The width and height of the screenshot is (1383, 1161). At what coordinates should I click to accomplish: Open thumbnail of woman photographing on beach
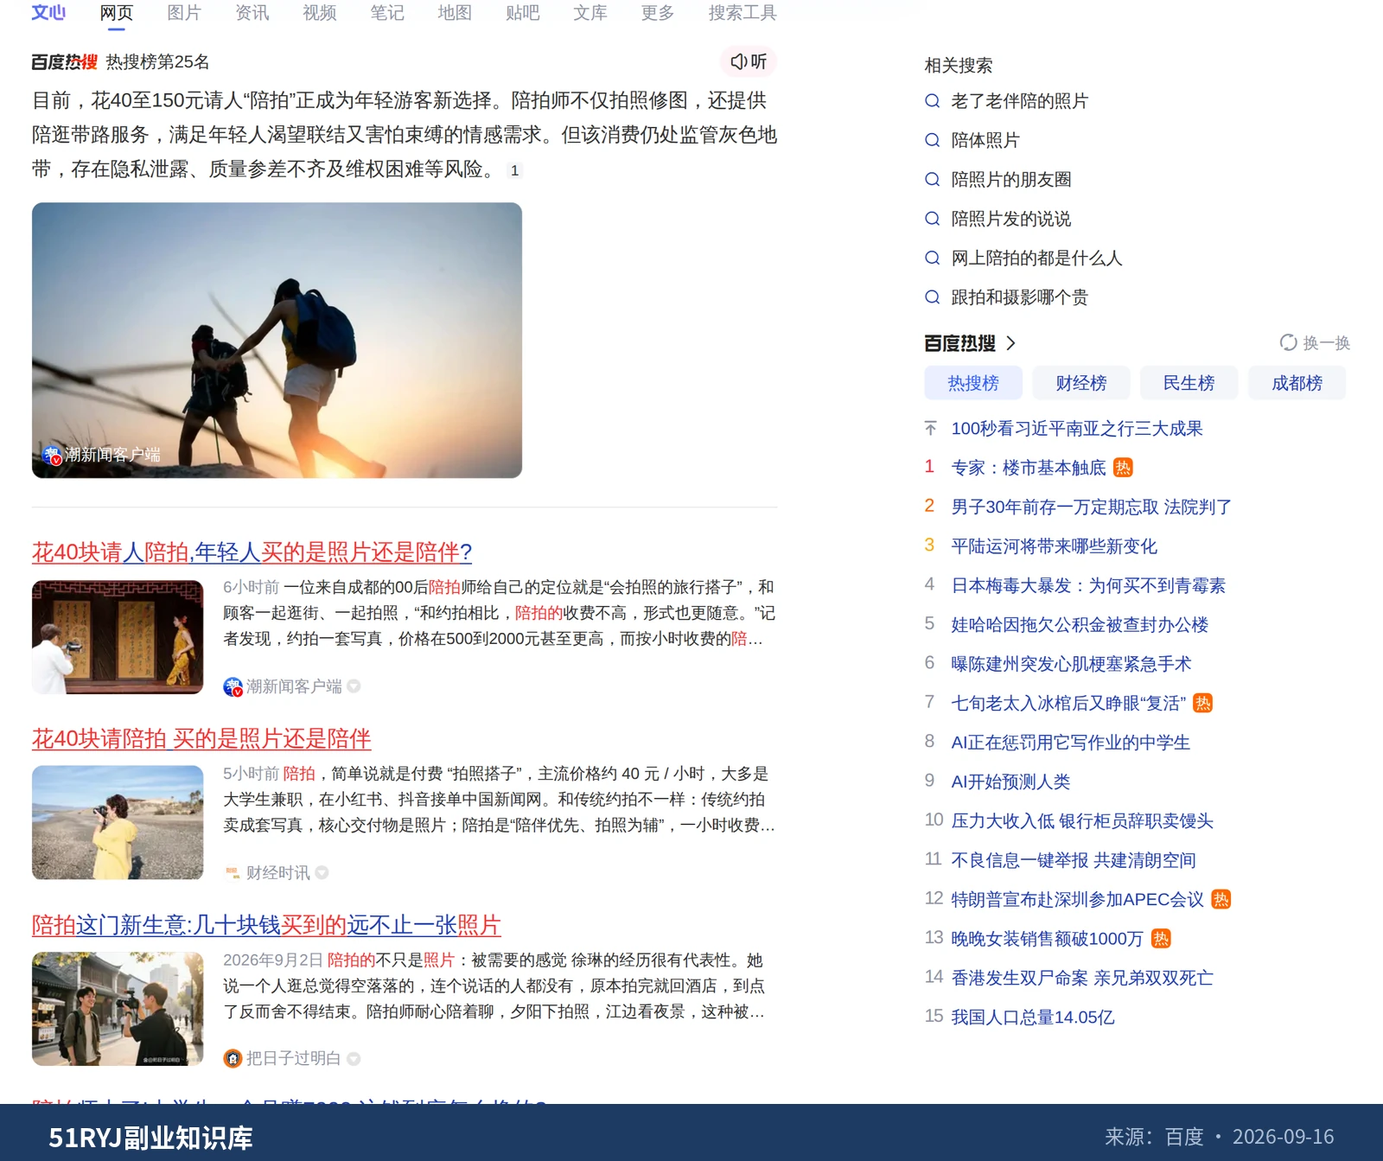118,823
